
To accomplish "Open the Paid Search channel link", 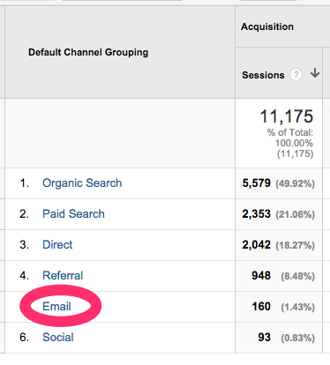I will 73,213.
